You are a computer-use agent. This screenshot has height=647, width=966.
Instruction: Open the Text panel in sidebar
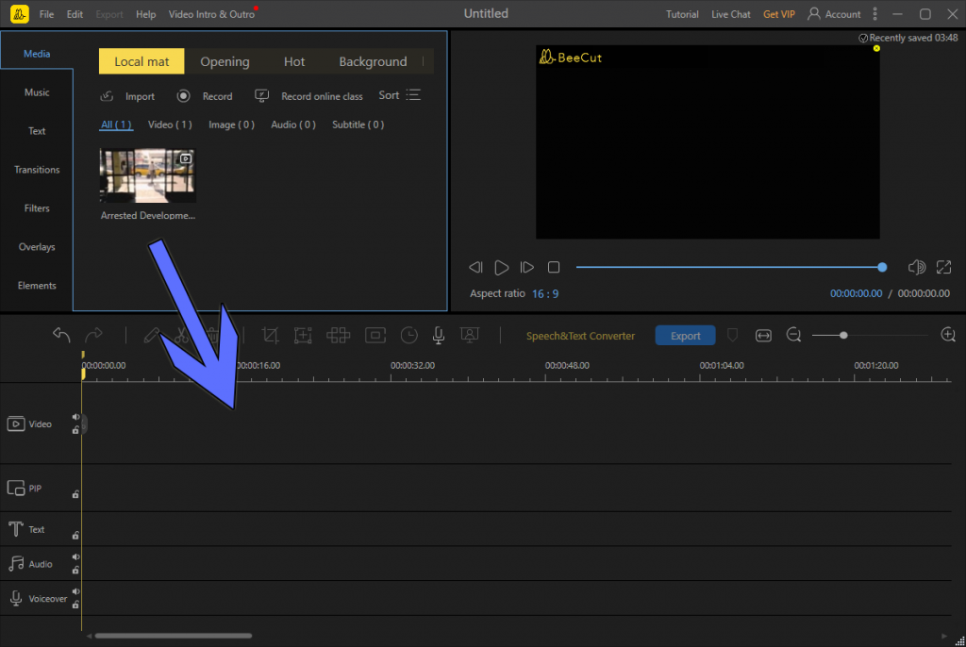pos(37,131)
